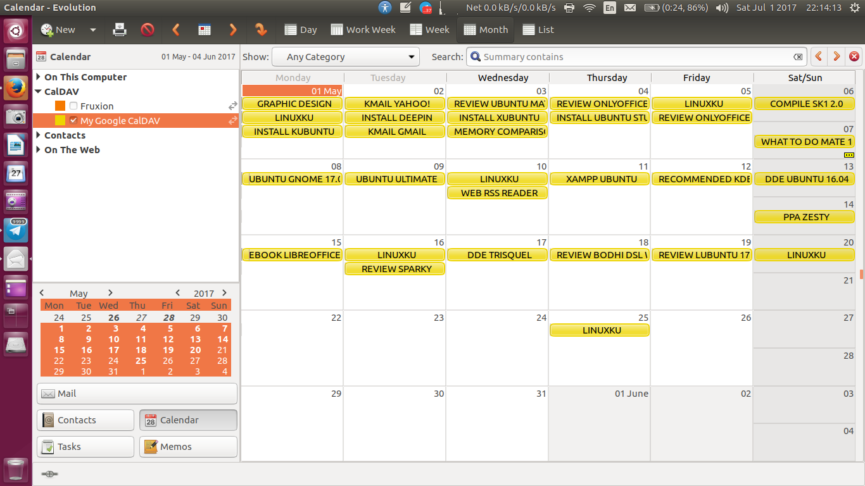Select PPA ZESTY event on 14 May
The height and width of the screenshot is (486, 865).
tap(805, 217)
